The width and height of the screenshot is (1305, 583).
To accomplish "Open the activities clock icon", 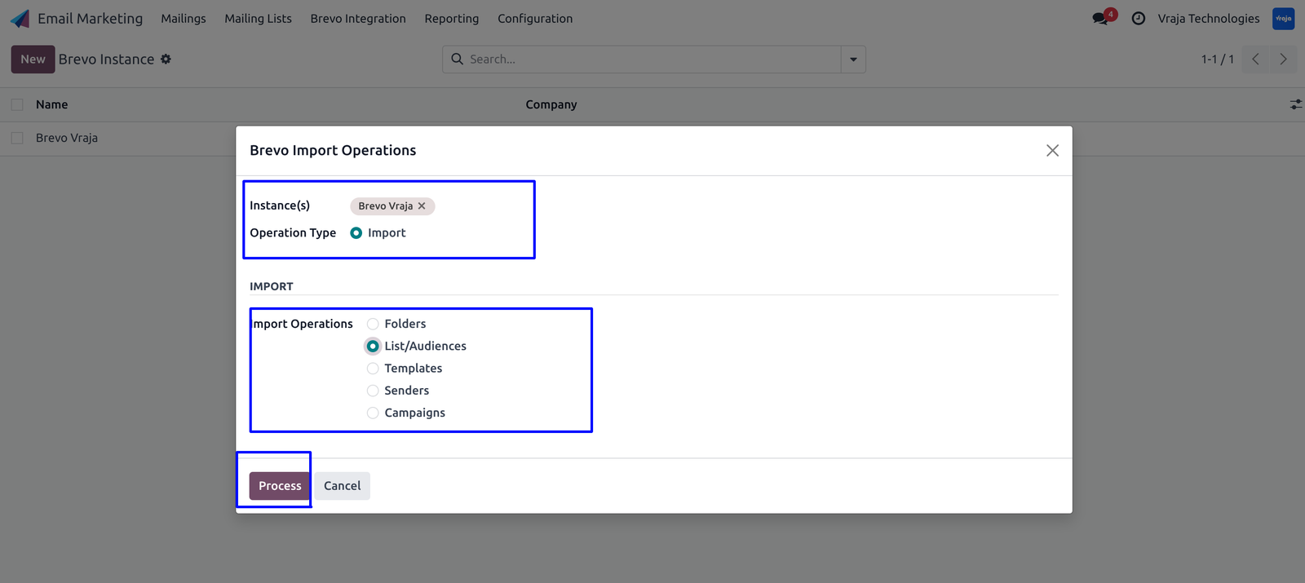I will click(1139, 18).
